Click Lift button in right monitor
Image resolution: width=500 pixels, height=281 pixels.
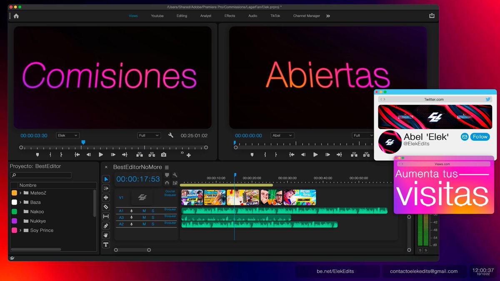point(354,154)
